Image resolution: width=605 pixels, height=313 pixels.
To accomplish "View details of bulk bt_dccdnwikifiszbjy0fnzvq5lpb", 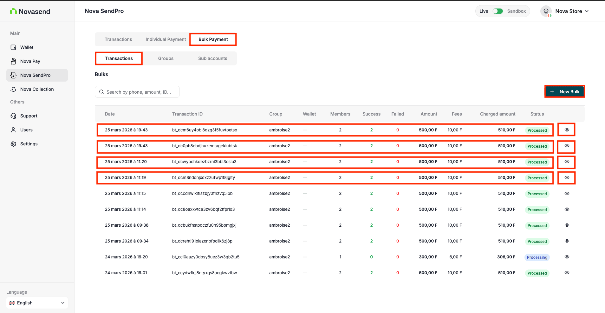I will pos(567,193).
